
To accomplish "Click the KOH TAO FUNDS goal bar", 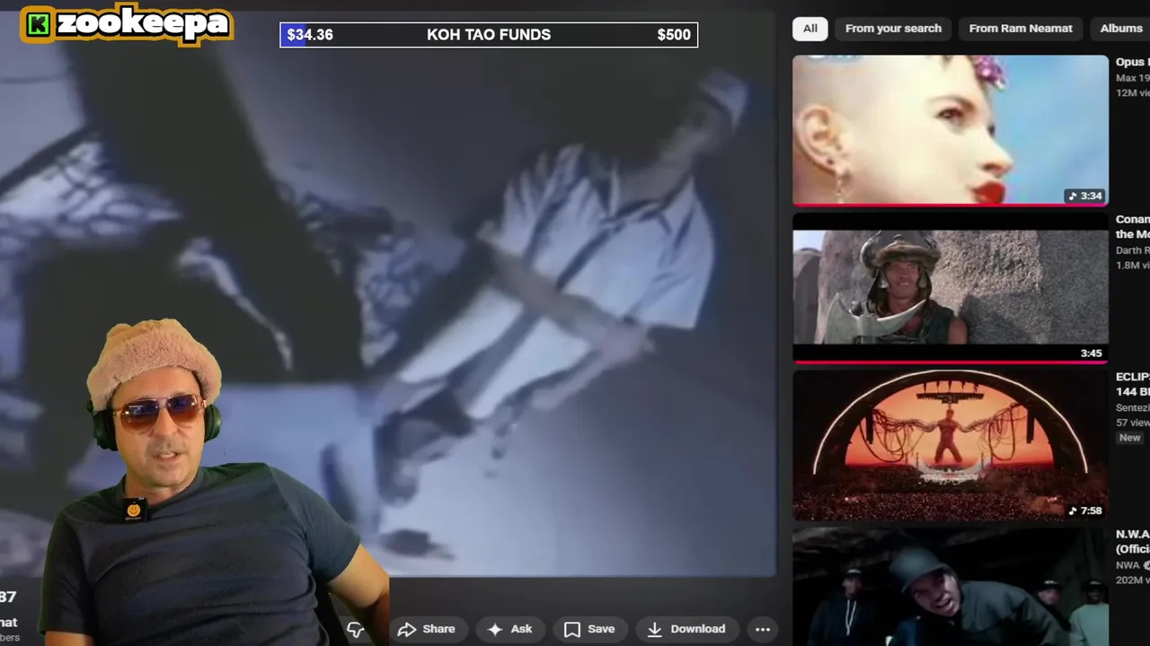I will tap(489, 35).
